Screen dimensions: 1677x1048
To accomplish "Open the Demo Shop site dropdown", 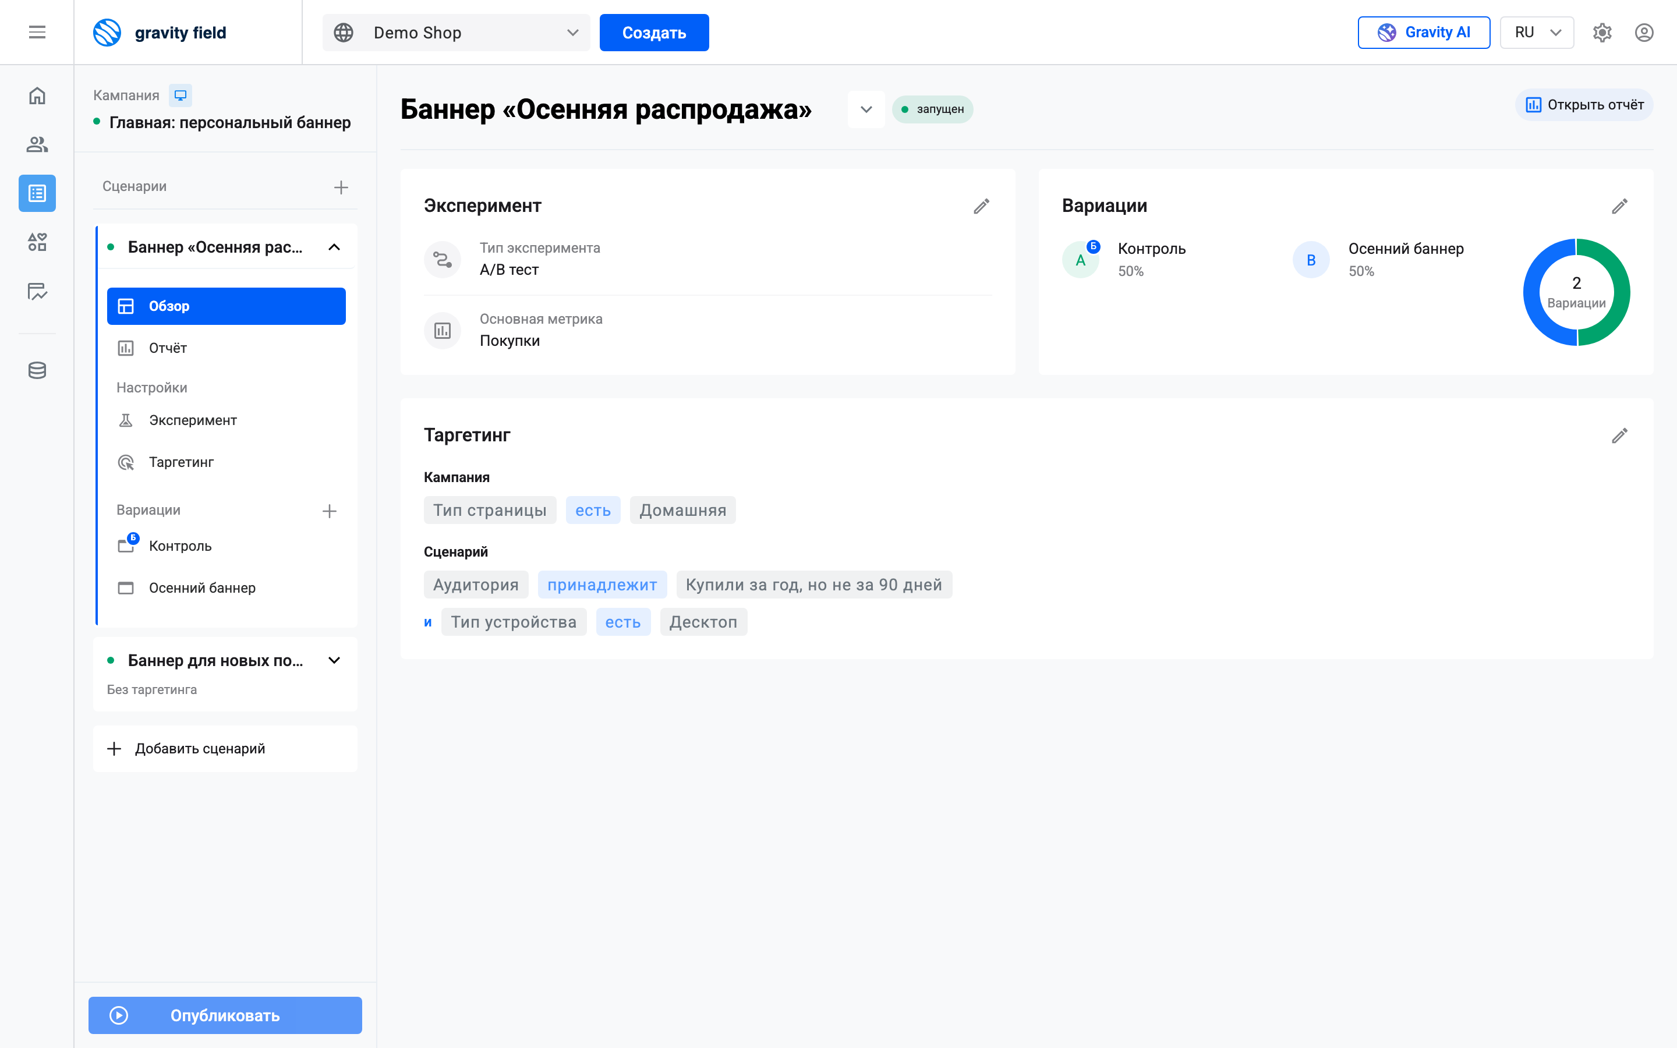I will (457, 33).
